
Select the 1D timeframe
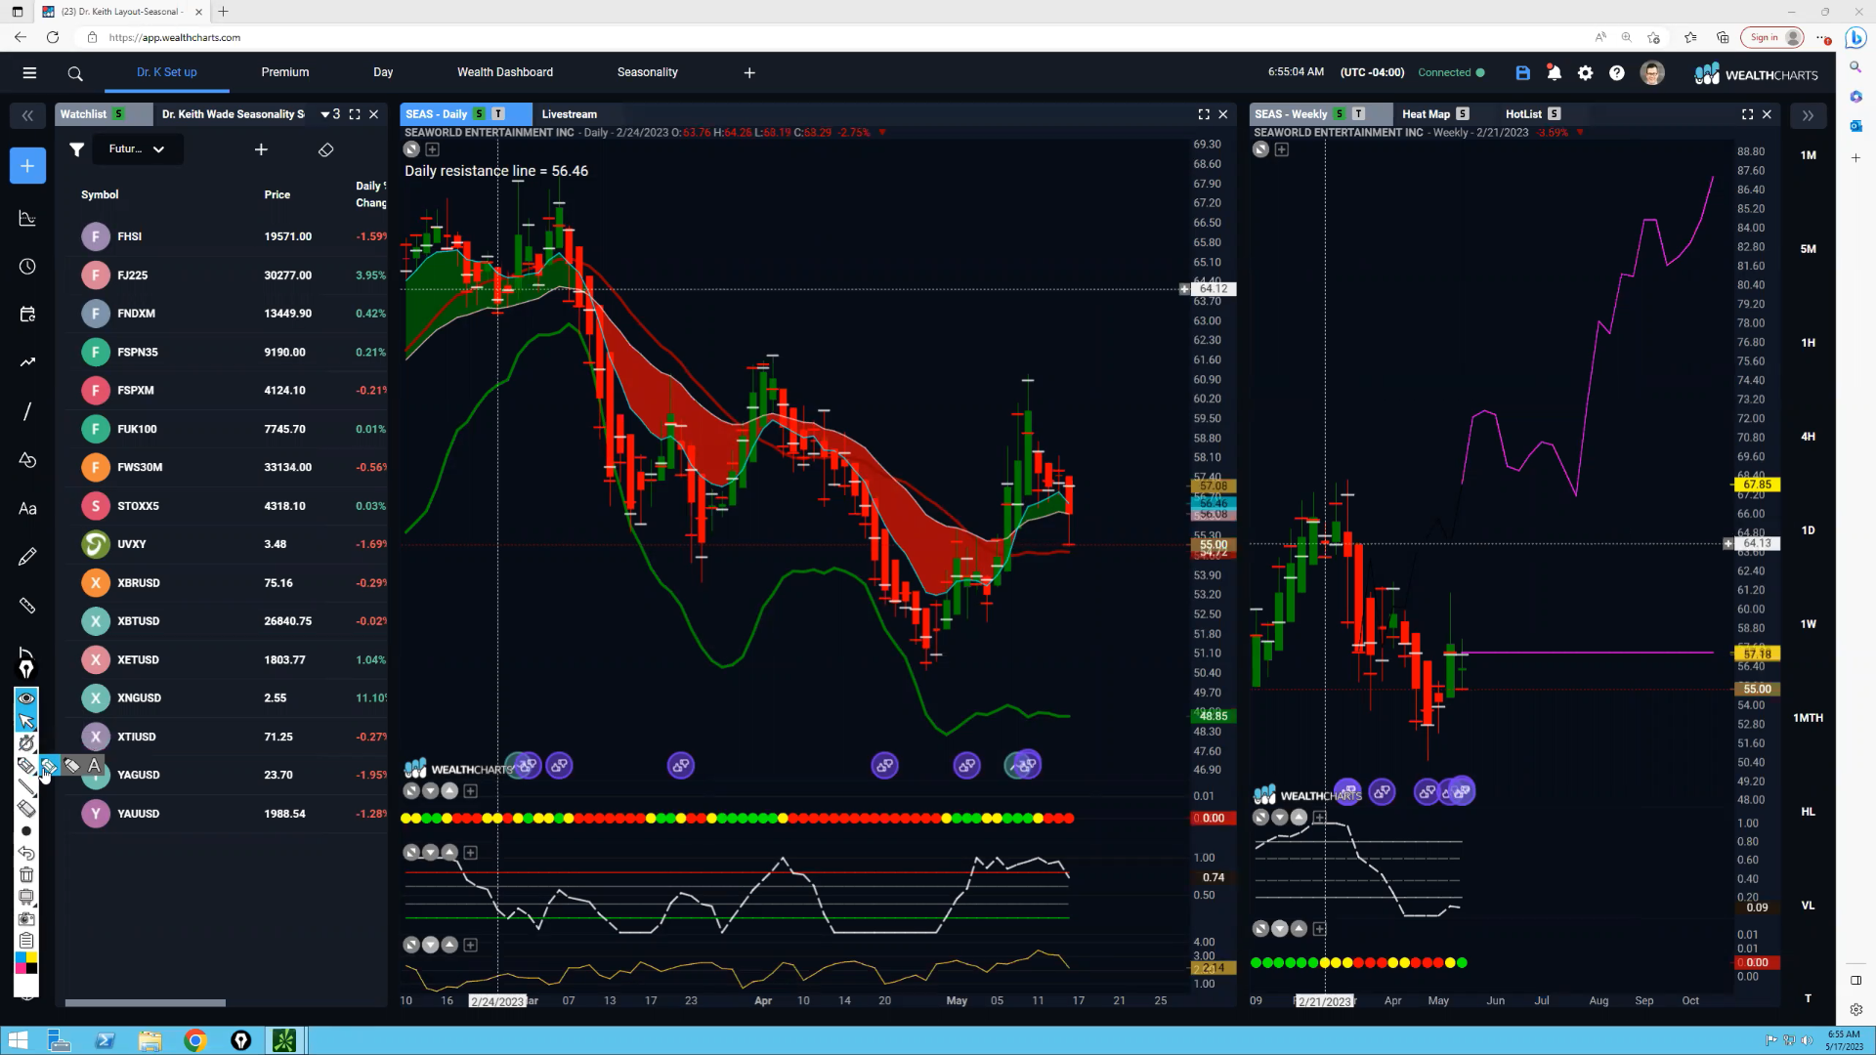tap(1808, 530)
